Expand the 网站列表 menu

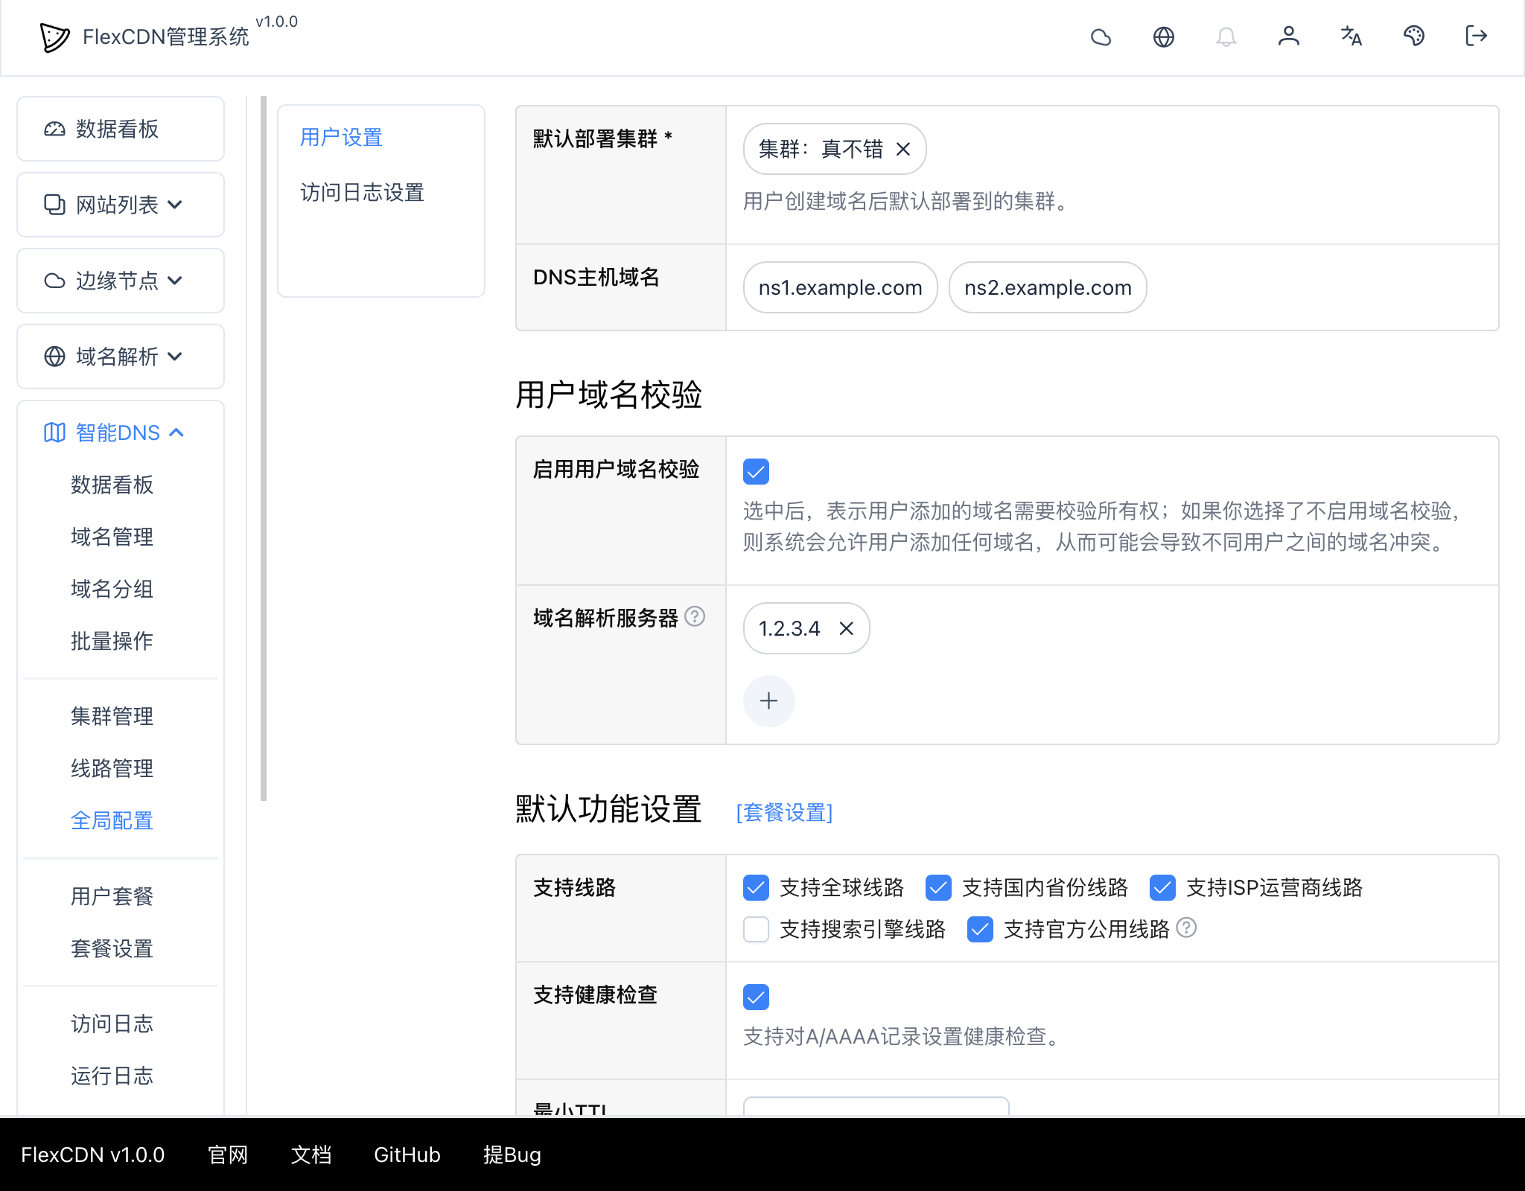pos(121,205)
